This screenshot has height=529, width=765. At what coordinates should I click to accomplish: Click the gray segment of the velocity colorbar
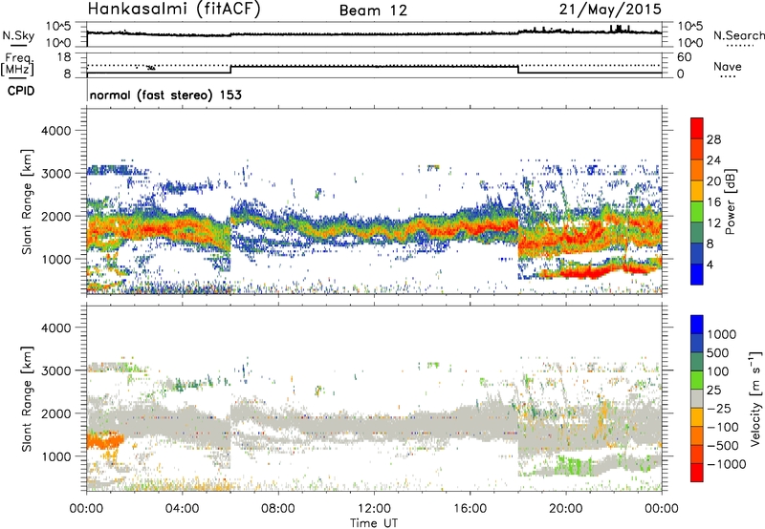(x=697, y=398)
